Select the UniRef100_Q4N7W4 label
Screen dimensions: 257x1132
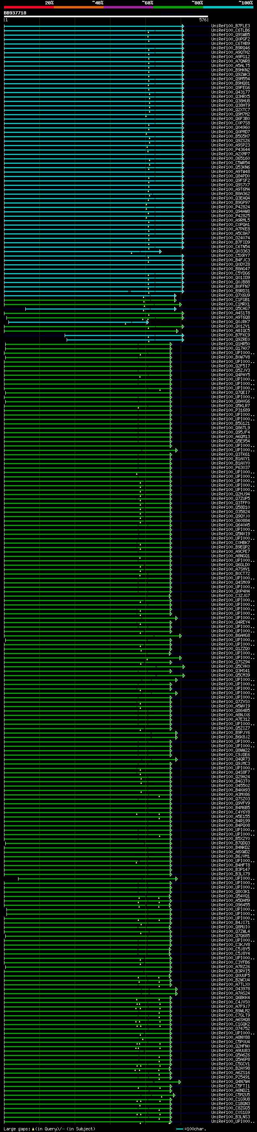[230, 1081]
